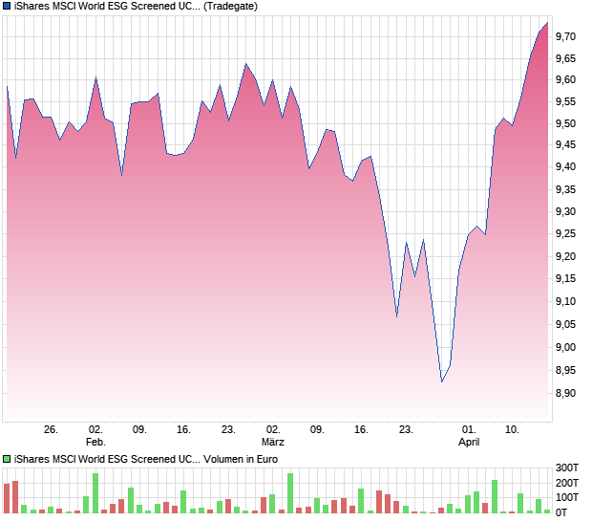Image resolution: width=592 pixels, height=522 pixels.
Task: Click the 0T volume axis label
Action: tap(561, 513)
